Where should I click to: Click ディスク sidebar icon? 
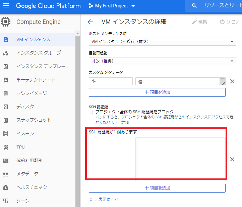[x=6, y=107]
